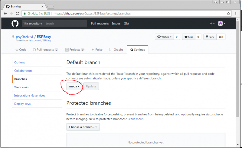Open Chrome three-dot menu
The image size is (242, 148).
(236, 14)
